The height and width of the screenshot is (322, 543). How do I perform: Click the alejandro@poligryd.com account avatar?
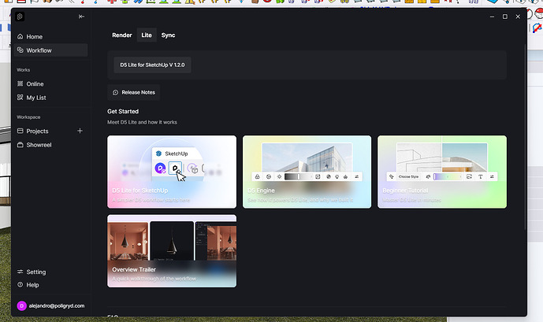(x=21, y=305)
